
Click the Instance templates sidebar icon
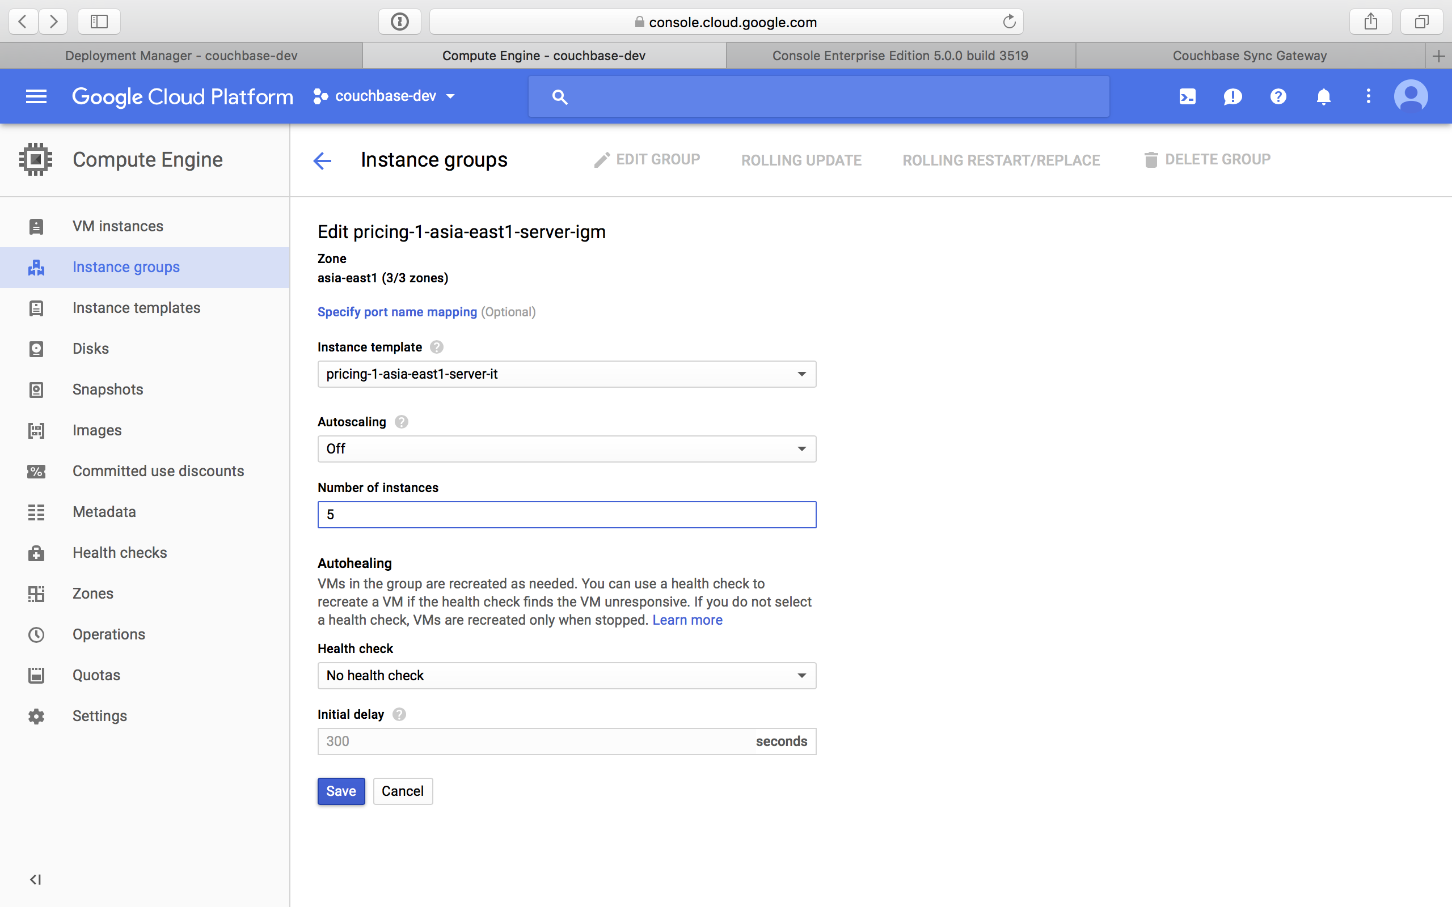pyautogui.click(x=36, y=307)
